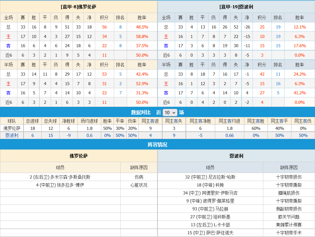The image size is (315, 237).
Task: Click the 腘绳肌损伤 absence reason
Action: pos(289,193)
